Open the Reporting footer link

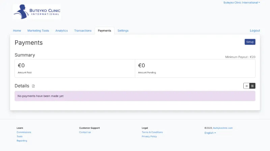click(x=22, y=141)
